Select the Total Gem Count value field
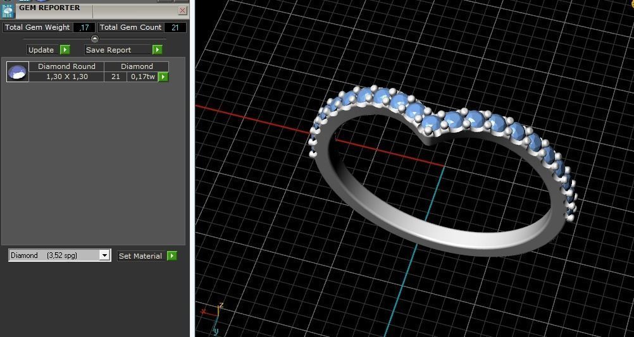Image resolution: width=634 pixels, height=337 pixels. tap(175, 27)
